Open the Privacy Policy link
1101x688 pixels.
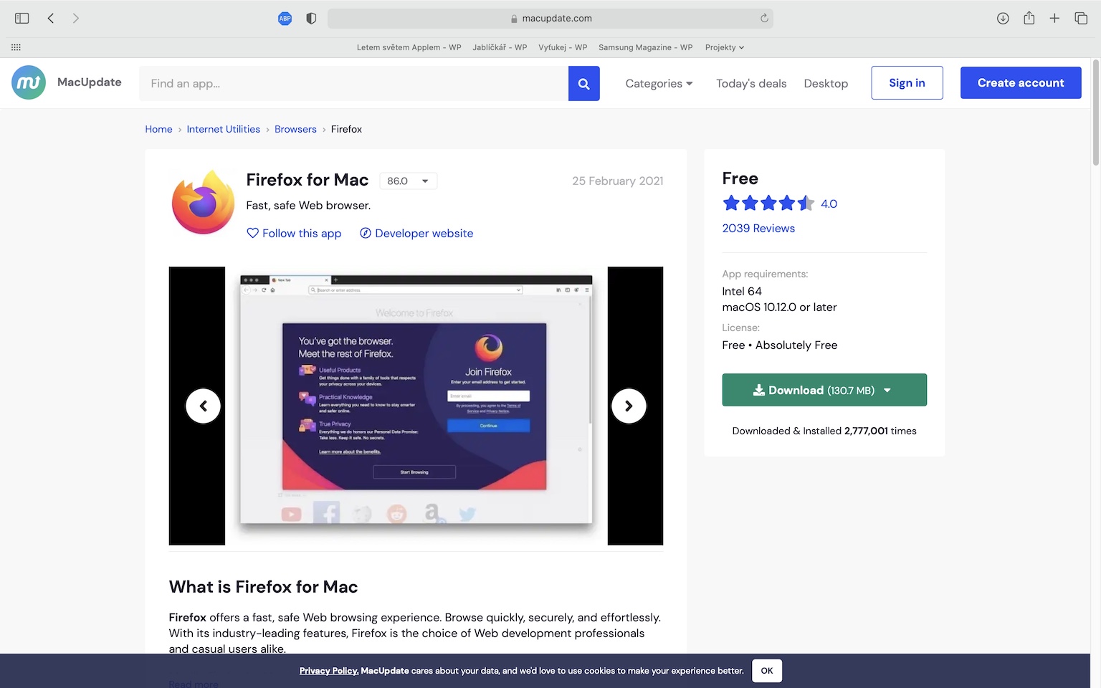(x=329, y=671)
